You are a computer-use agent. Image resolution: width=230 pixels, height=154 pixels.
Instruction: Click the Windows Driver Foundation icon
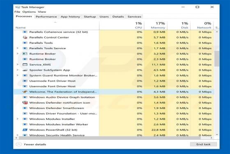pos(25,113)
